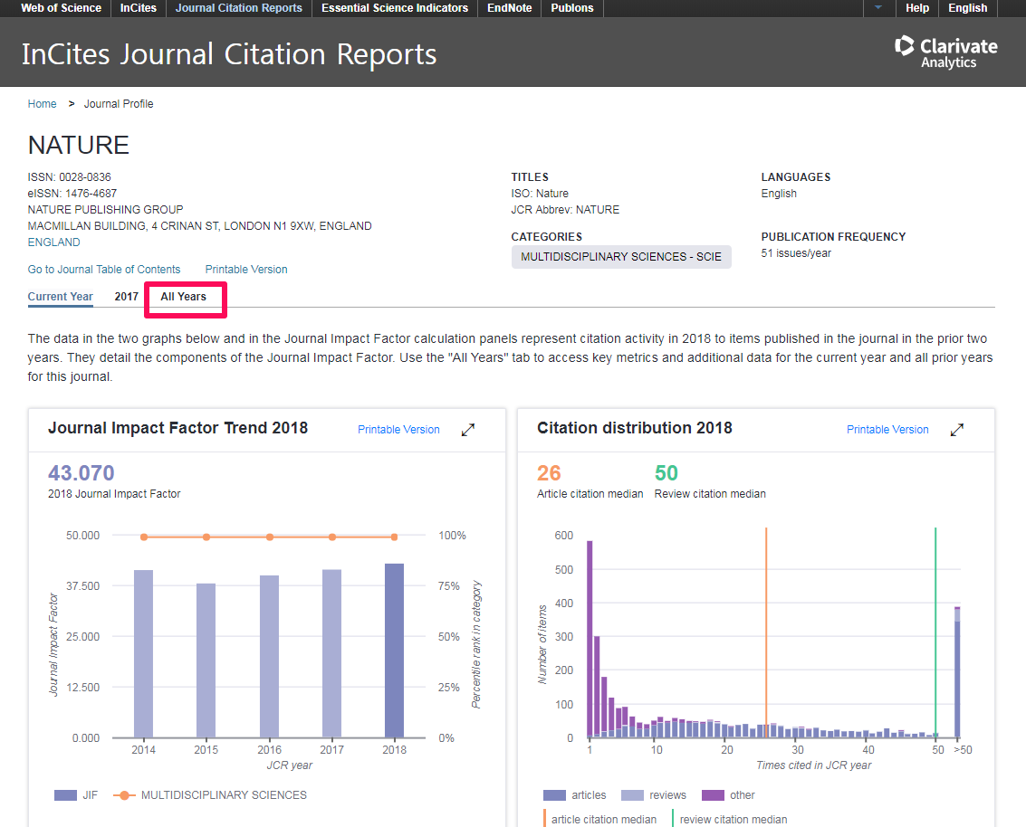Viewport: 1026px width, 827px height.
Task: Click the 2018 percentile rank data point
Action: 394,537
